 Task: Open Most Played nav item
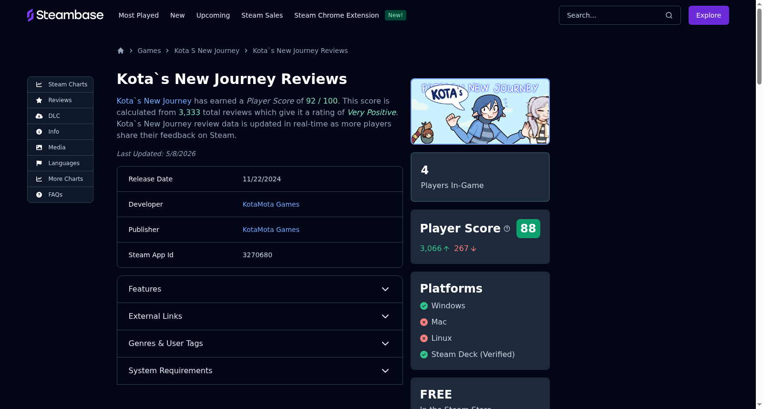[139, 15]
